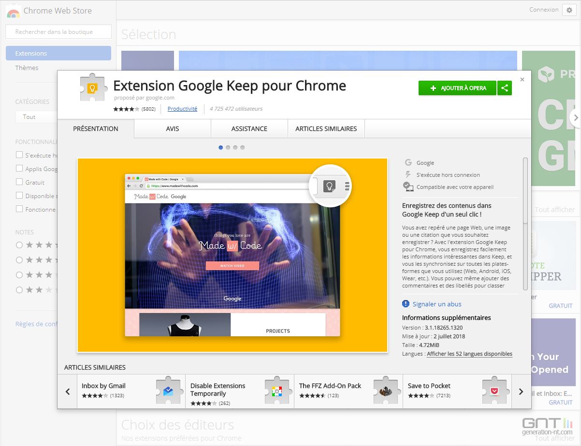
Task: Toggle the Disponible checkbox
Action: click(19, 196)
